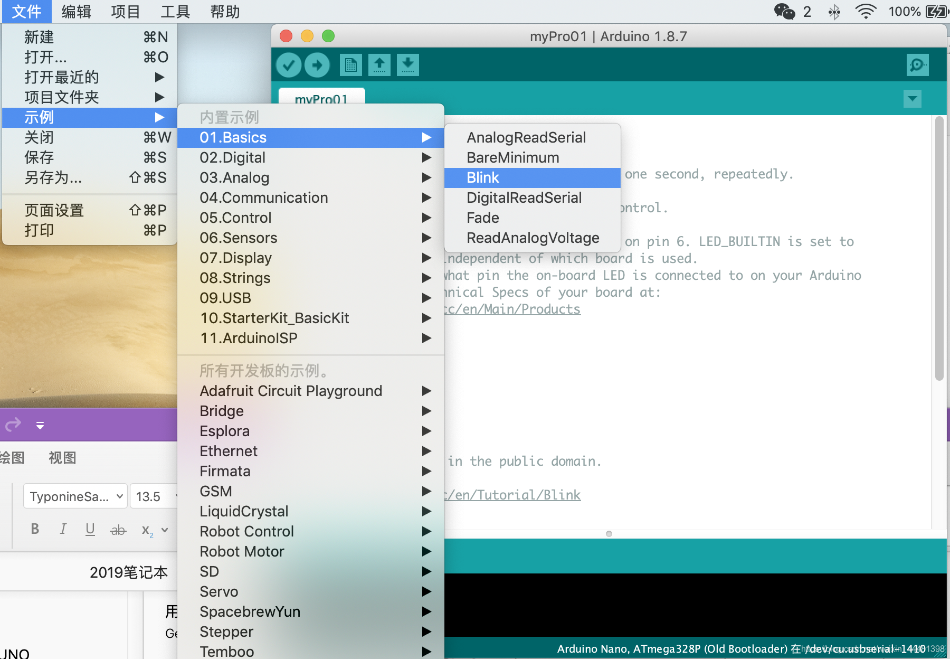This screenshot has height=659, width=950.
Task: Expand the 08.Strings examples submenu
Action: click(x=311, y=278)
